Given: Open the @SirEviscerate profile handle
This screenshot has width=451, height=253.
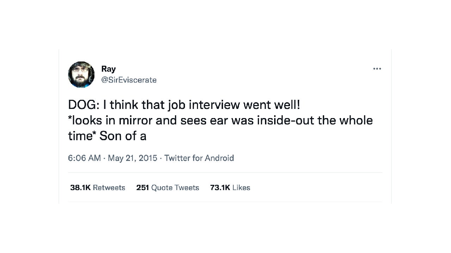Looking at the screenshot, I should tap(129, 80).
